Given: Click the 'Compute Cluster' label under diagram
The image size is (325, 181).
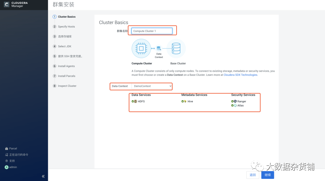Looking at the screenshot, I should click(x=142, y=64).
